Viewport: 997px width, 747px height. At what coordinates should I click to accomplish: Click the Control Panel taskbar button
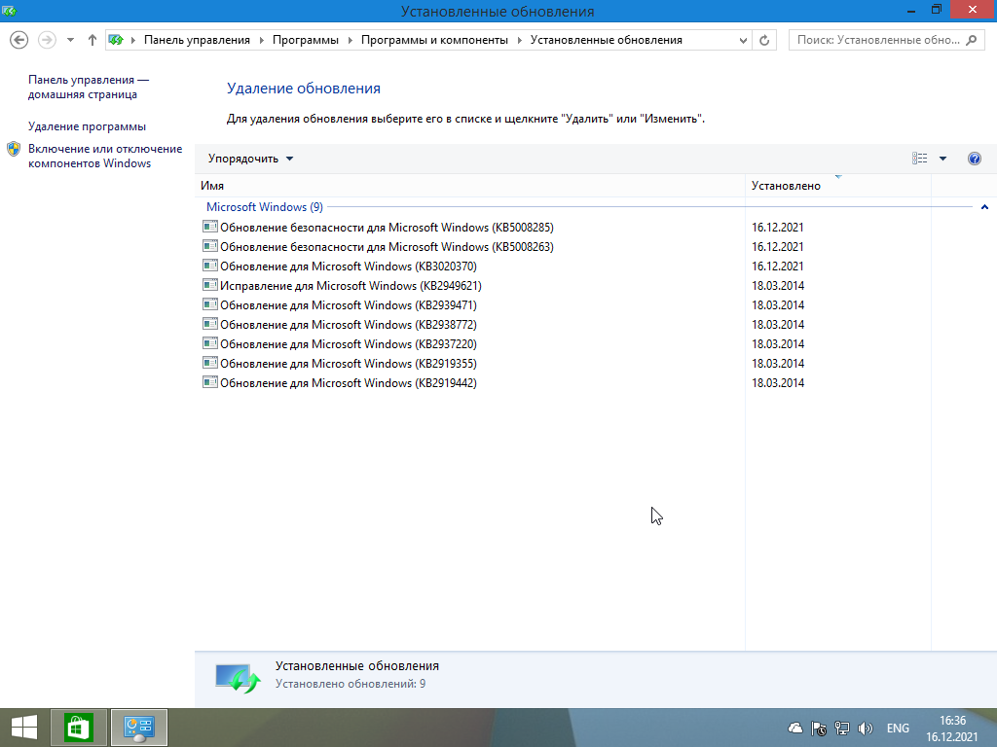tap(138, 728)
